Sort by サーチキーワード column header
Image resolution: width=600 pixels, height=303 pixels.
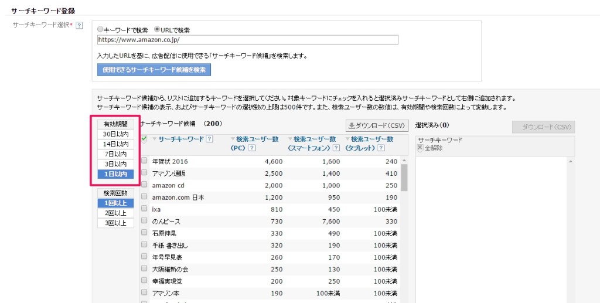pos(181,139)
